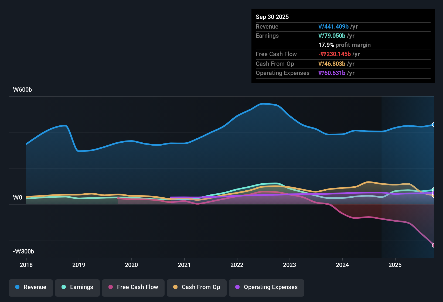The width and height of the screenshot is (443, 302).
Task: Click the teal Earnings legend dot icon
Action: 64,287
